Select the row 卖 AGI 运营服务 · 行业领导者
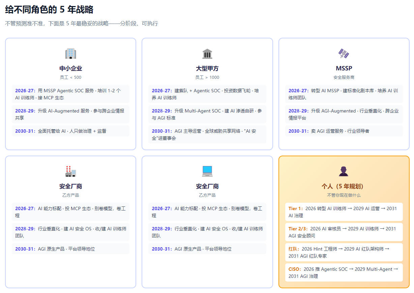 [x=344, y=131]
